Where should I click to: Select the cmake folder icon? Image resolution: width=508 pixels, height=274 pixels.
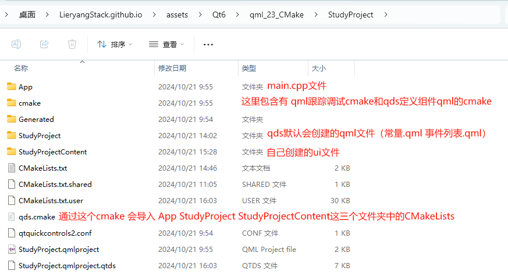[11, 102]
